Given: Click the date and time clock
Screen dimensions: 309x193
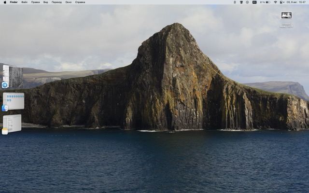Looking at the screenshot, I should click(296, 2).
